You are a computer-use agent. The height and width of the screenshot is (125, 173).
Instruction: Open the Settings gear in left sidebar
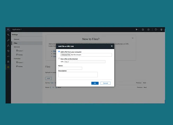click(8, 67)
